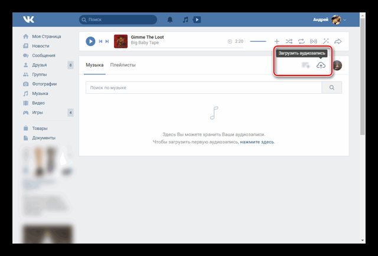378x256 pixels.
Task: Click the track progress bar
Action: tap(187, 48)
